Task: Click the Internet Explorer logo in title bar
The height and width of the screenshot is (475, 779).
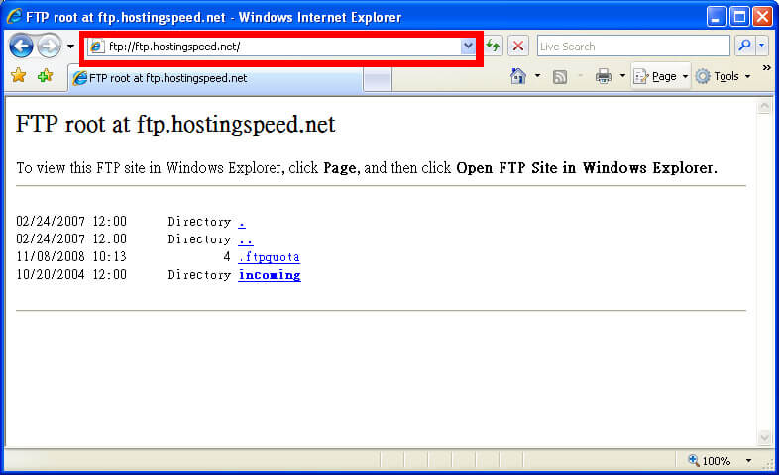Action: [14, 16]
